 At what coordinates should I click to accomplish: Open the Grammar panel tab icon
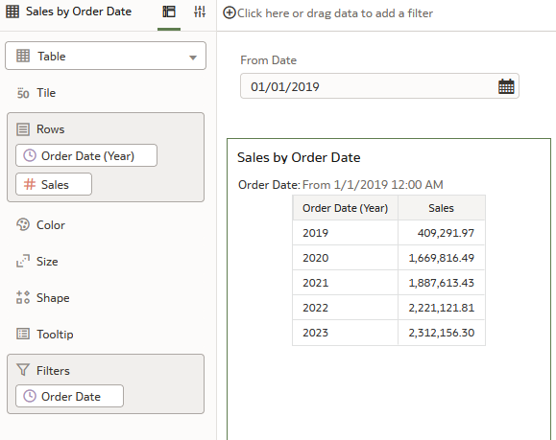[x=169, y=12]
